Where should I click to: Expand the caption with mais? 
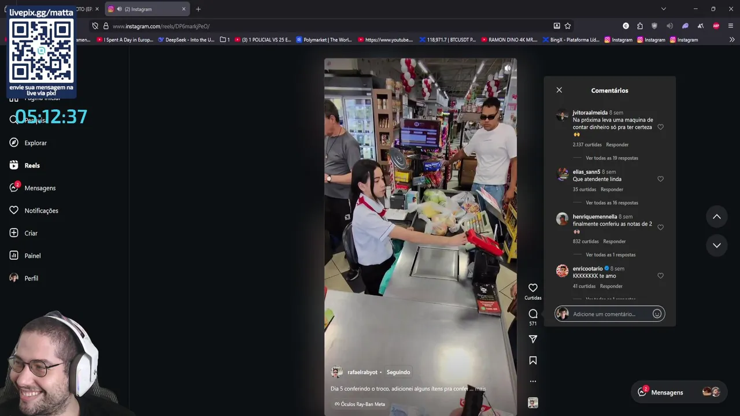click(x=480, y=389)
